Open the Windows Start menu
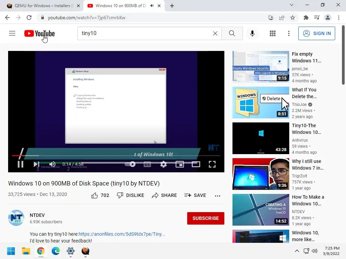 click(11, 251)
